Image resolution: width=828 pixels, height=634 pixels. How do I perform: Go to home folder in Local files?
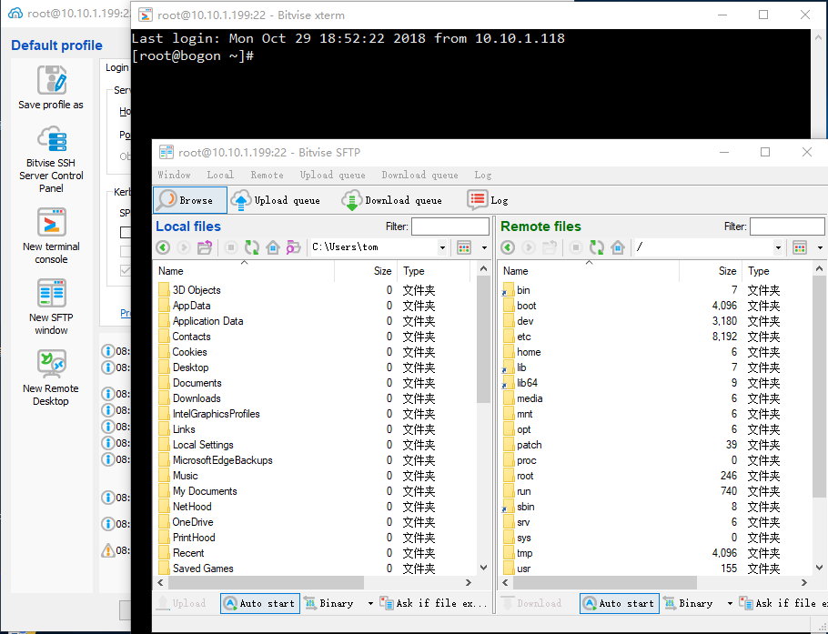click(272, 247)
